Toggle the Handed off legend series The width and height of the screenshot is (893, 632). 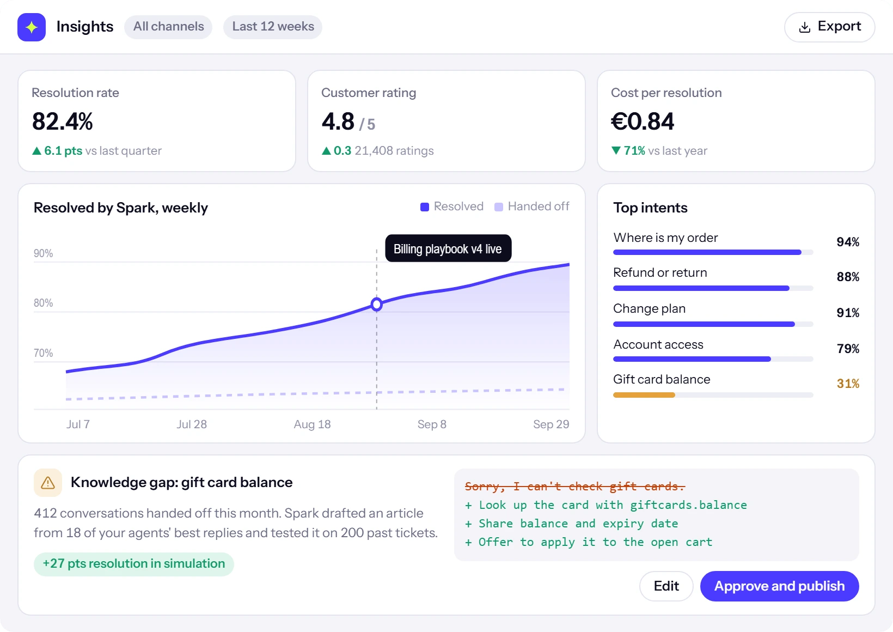click(x=531, y=206)
